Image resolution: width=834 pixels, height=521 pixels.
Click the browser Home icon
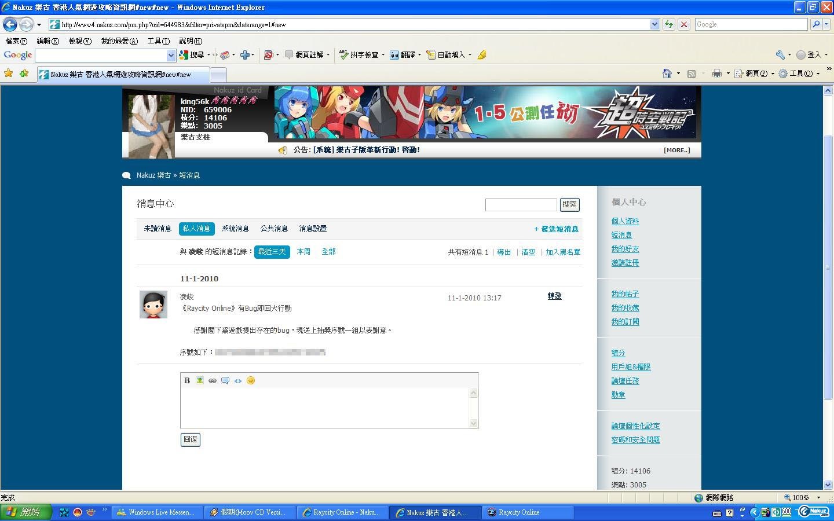point(667,74)
